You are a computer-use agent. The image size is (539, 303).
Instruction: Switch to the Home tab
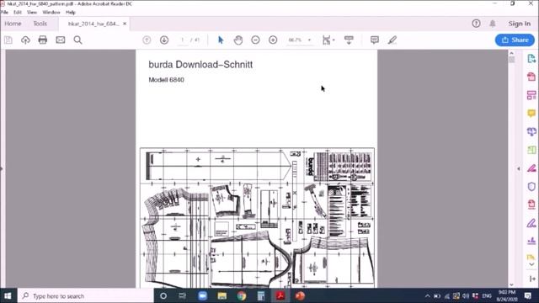point(13,24)
